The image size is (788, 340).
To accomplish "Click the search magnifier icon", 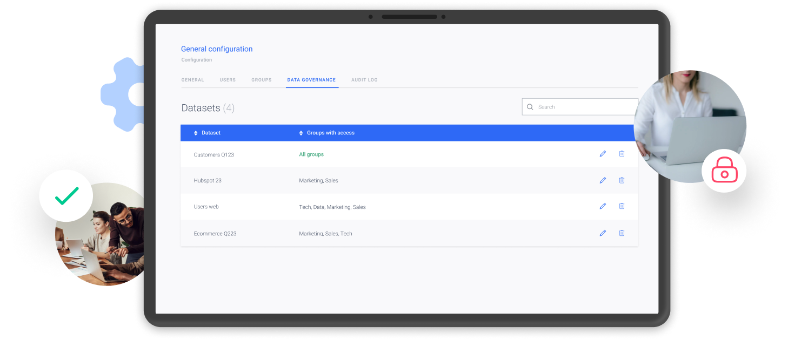I will tap(530, 107).
